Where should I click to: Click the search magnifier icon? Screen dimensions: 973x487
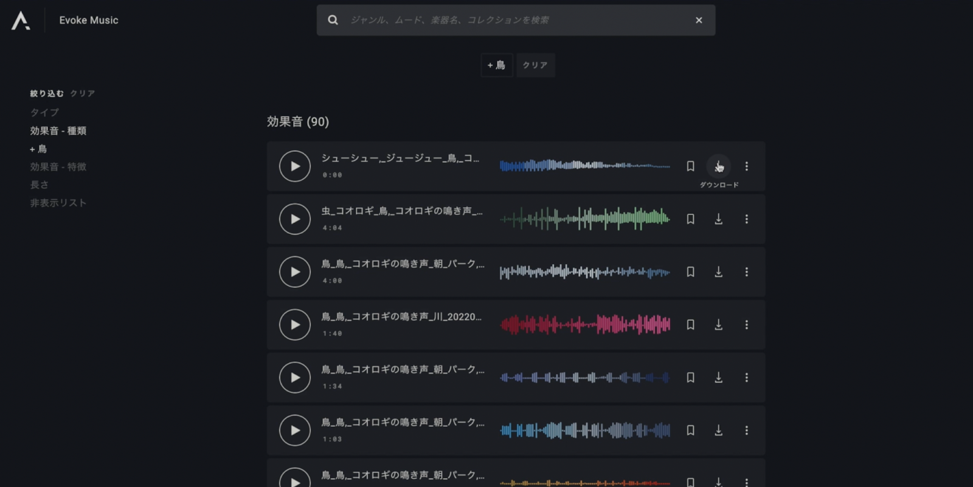tap(333, 20)
